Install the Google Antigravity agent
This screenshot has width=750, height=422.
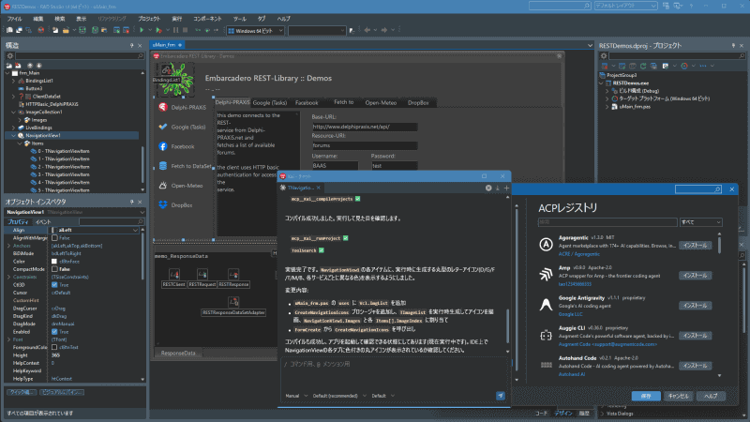(695, 306)
